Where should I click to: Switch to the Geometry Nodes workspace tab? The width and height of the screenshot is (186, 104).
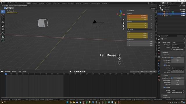click(96, 3)
